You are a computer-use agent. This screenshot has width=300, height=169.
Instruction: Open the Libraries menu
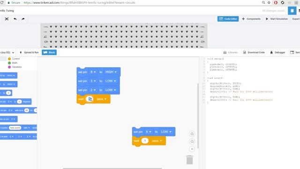click(230, 52)
